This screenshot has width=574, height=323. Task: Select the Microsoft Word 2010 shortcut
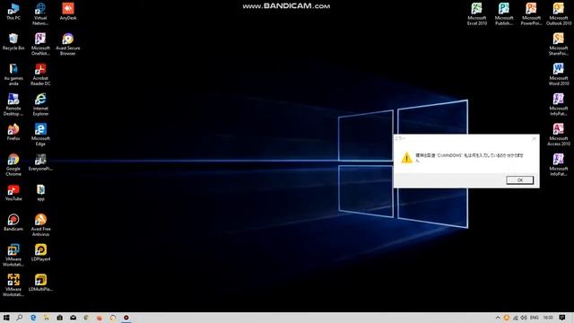coord(559,74)
